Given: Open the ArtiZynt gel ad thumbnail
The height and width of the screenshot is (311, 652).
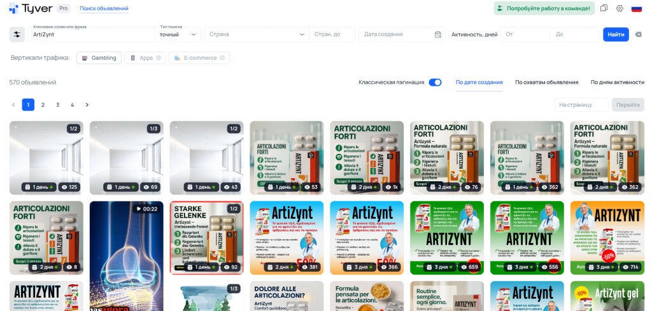Looking at the screenshot, I should pyautogui.click(x=607, y=296).
